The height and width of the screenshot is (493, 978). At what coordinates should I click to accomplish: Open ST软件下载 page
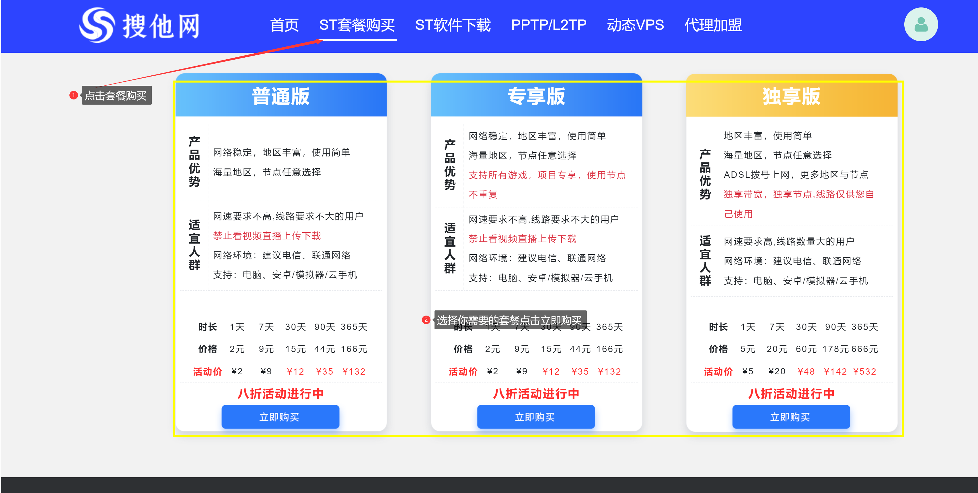453,25
